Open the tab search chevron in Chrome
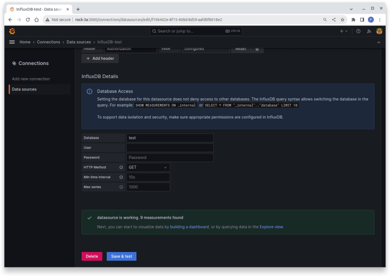The height and width of the screenshot is (276, 390). [x=351, y=9]
